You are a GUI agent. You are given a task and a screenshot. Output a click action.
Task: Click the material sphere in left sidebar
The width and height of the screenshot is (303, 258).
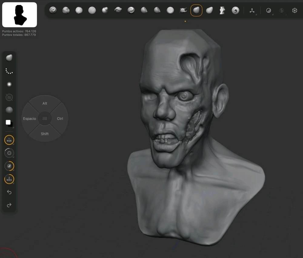9,110
